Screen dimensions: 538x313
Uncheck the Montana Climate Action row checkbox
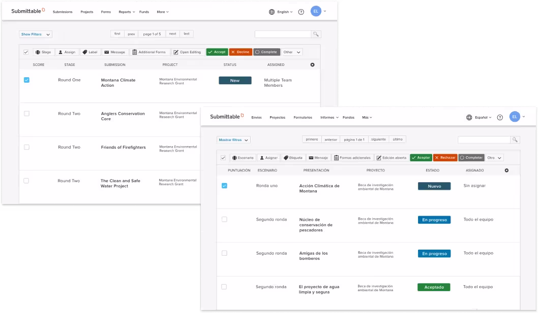[x=26, y=80]
